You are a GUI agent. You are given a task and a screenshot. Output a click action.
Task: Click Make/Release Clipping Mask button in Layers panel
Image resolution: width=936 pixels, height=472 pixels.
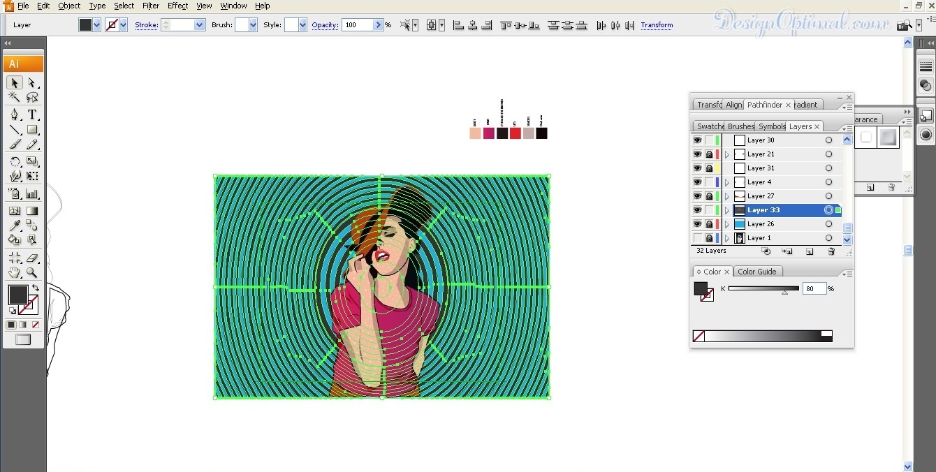(x=766, y=251)
